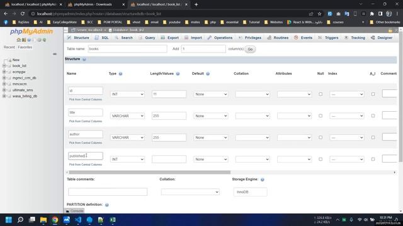403x226 pixels.
Task: Click the Table comments input field
Action: coord(108,192)
